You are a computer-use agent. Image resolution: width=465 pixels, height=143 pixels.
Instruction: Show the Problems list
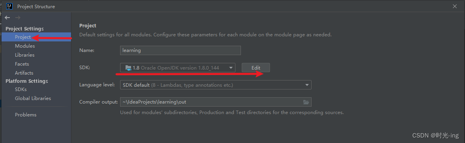(x=26, y=114)
